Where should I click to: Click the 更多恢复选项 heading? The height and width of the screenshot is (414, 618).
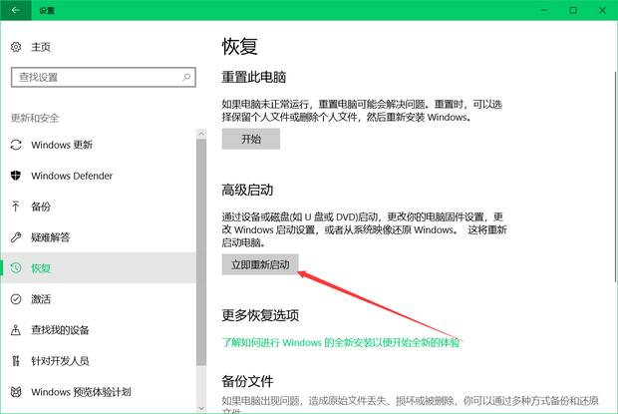(260, 315)
